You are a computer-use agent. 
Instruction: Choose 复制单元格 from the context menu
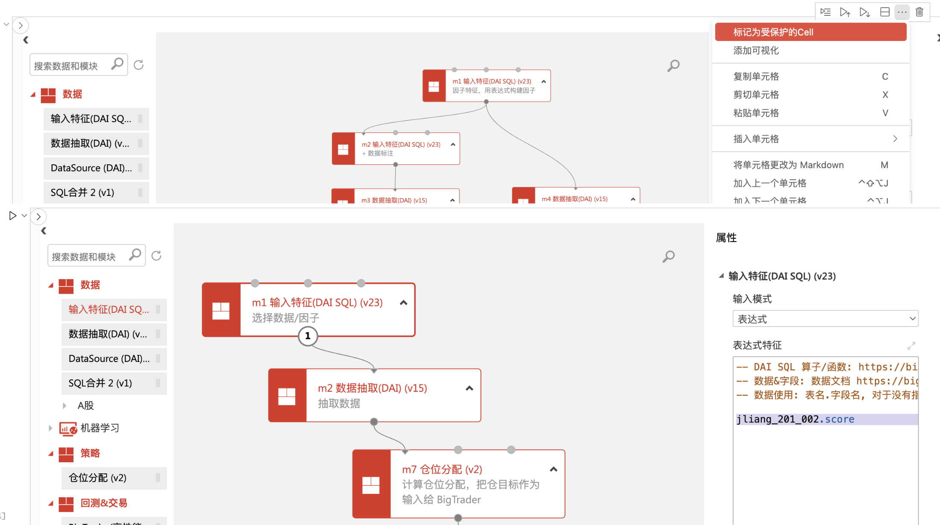[756, 76]
